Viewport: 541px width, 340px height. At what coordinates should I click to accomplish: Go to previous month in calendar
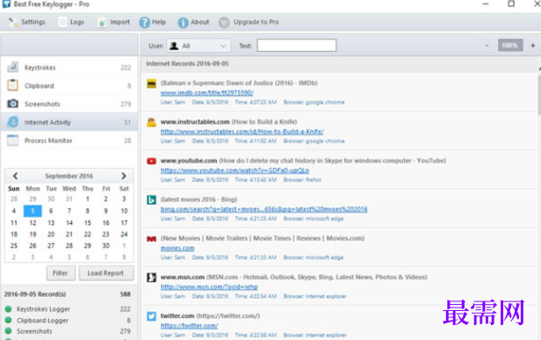click(15, 176)
